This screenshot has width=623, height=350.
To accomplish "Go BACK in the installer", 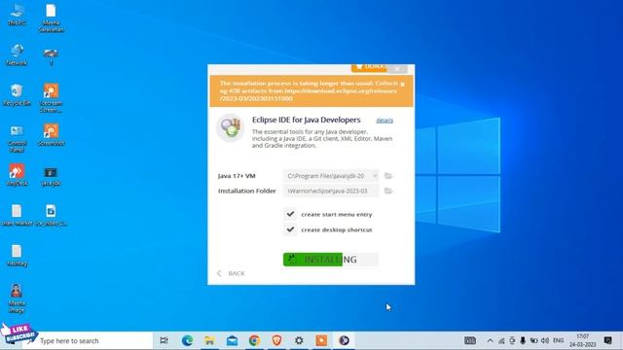I will coord(232,273).
